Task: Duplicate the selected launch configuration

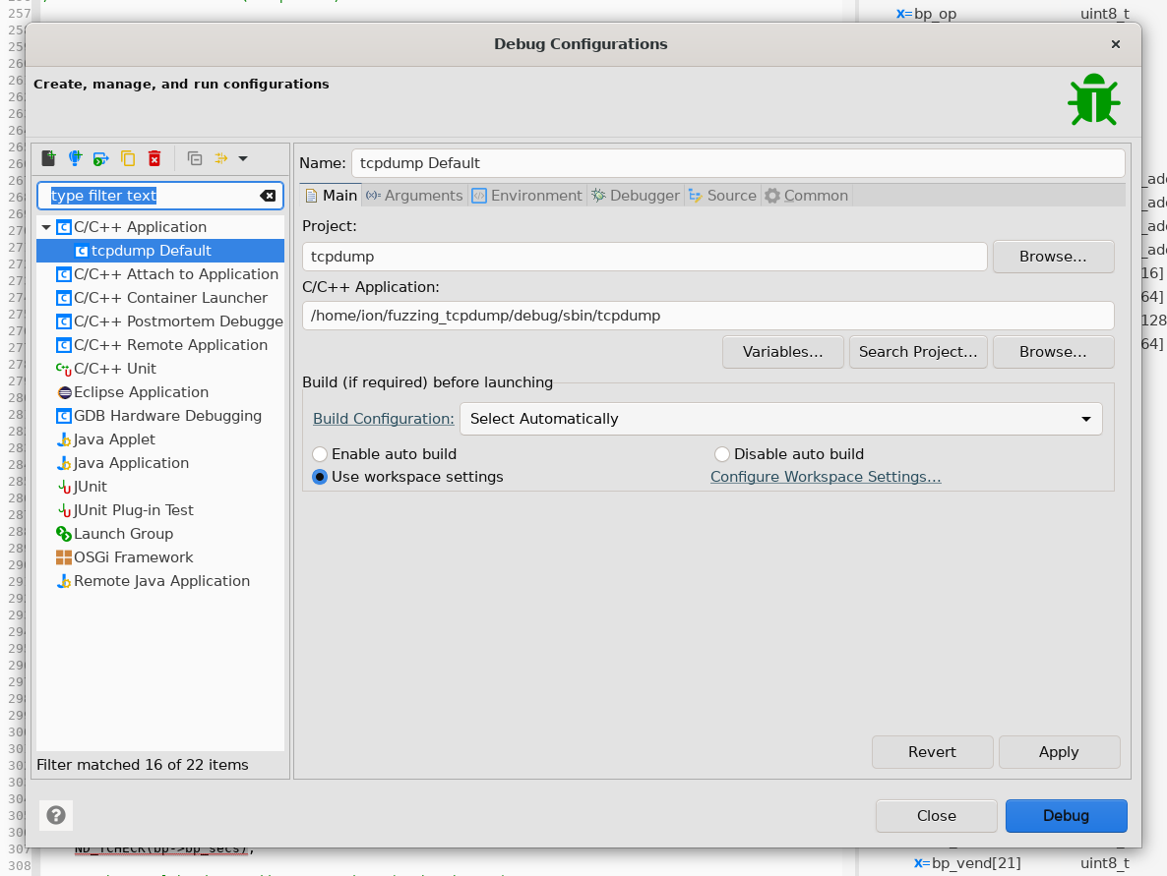Action: [x=128, y=158]
